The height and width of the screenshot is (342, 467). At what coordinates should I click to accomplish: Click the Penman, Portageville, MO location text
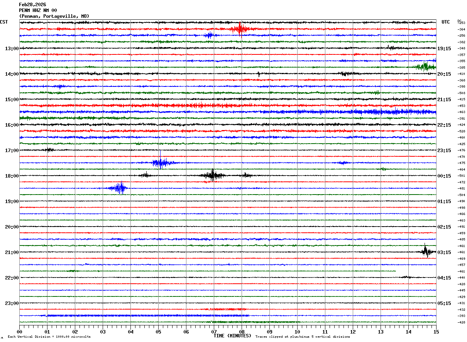pyautogui.click(x=54, y=16)
